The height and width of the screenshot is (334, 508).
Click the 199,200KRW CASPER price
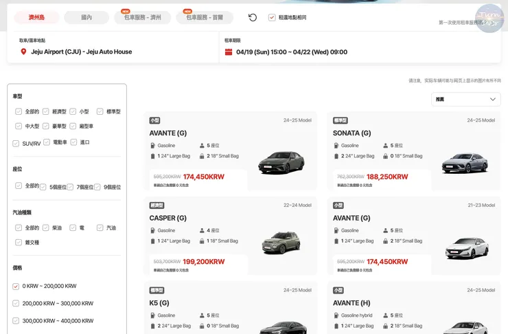tap(204, 262)
